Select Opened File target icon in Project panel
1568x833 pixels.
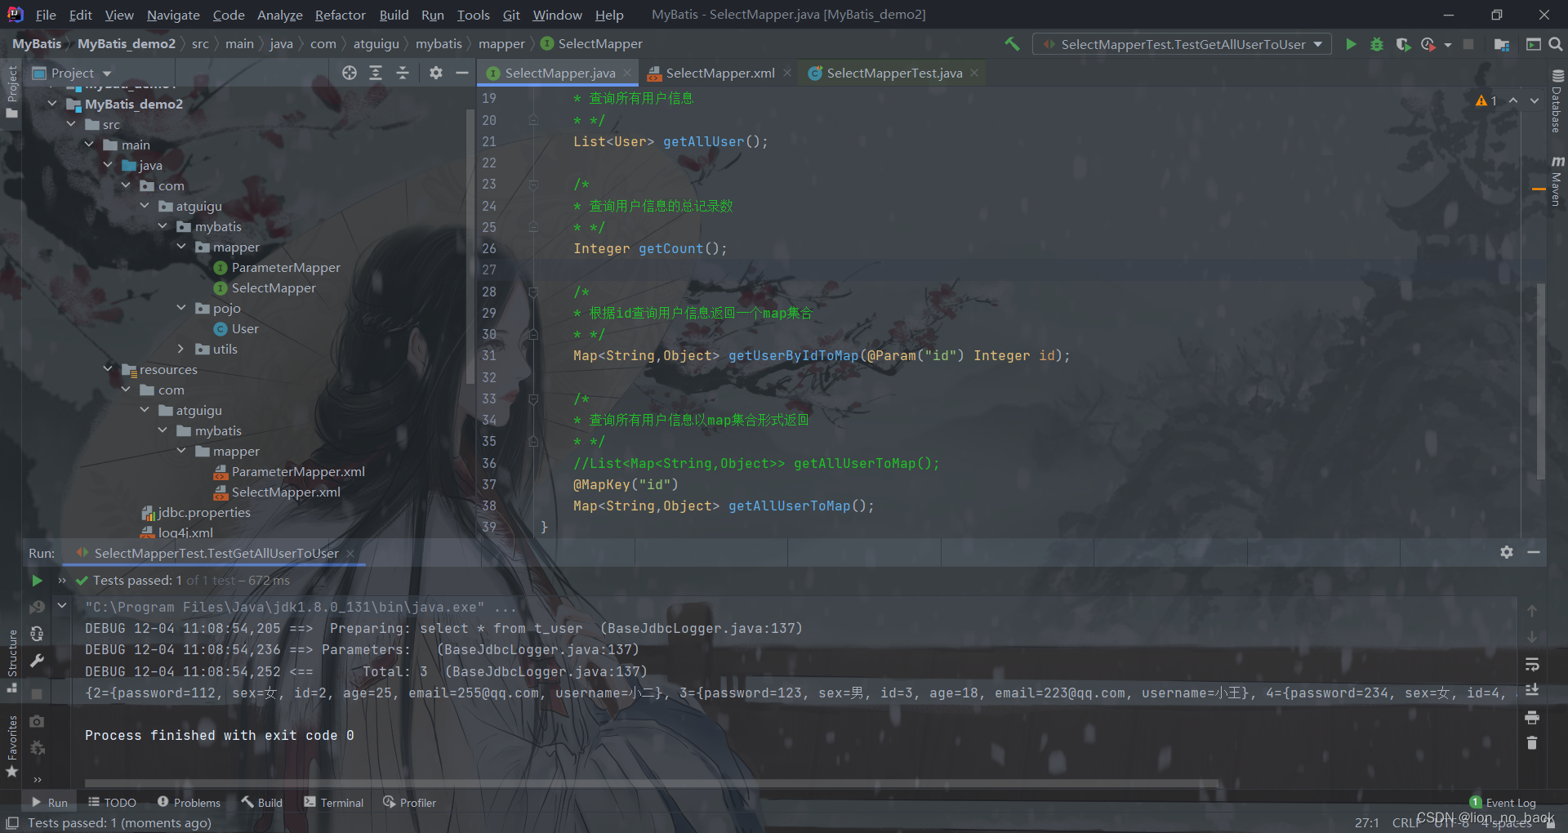click(350, 73)
